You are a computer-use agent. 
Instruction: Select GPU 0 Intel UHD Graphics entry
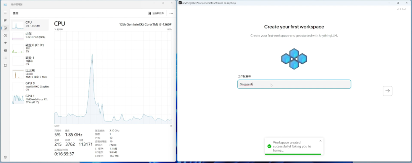30,86
